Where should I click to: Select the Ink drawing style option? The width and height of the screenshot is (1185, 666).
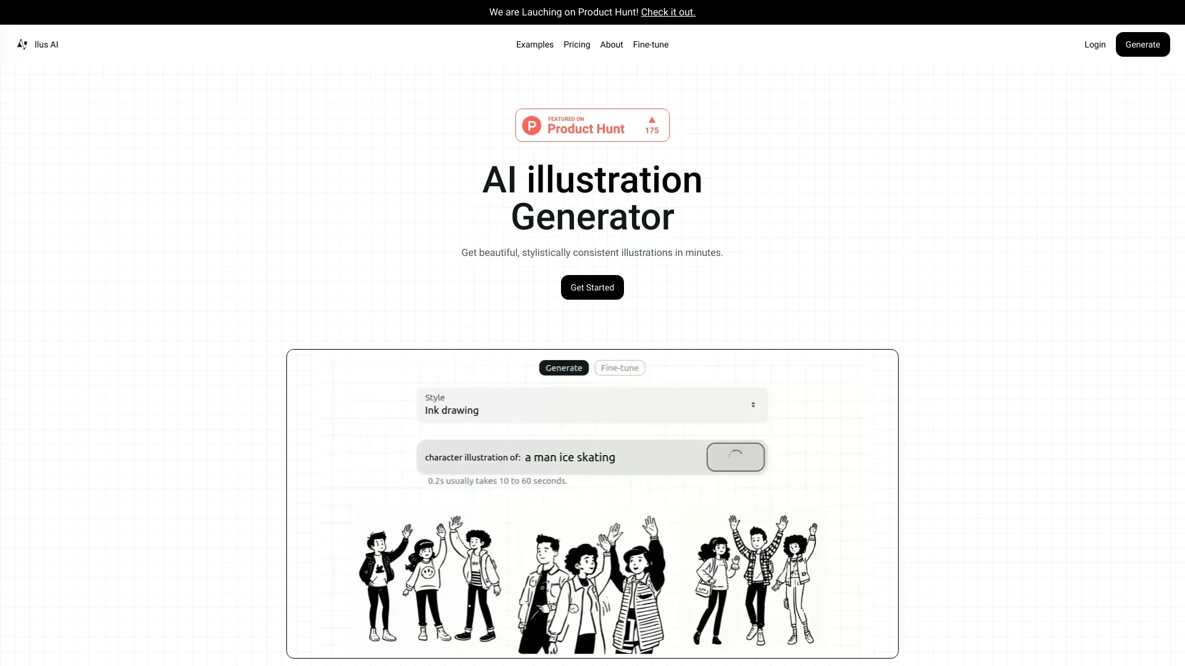click(592, 404)
